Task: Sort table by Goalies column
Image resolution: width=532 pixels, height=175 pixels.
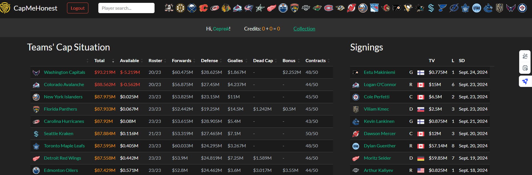Action: pyautogui.click(x=237, y=61)
